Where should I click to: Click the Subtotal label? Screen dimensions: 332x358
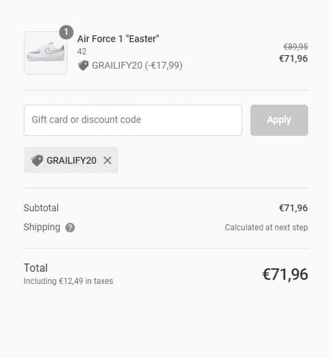pos(41,208)
